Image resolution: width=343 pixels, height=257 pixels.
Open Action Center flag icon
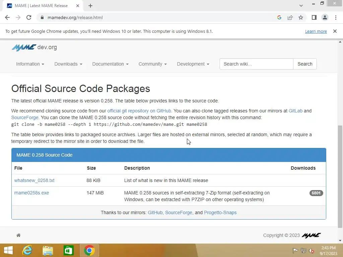pos(295,250)
